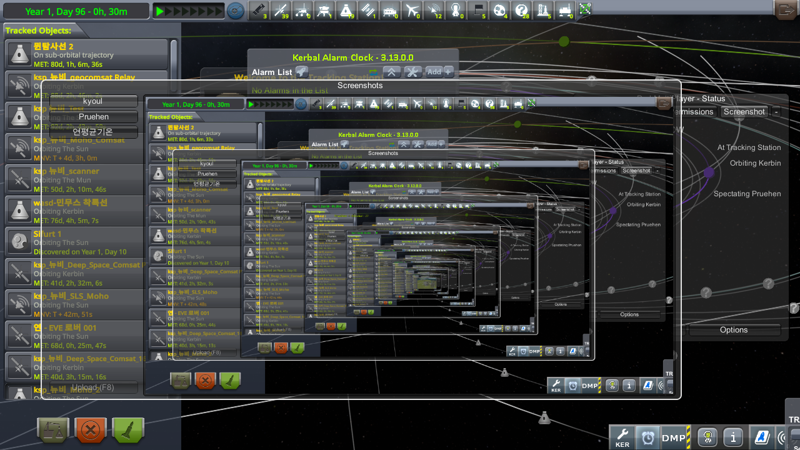800x450 pixels.
Task: Click the exit Tracking Station icon at the top-right corner
Action: click(784, 10)
